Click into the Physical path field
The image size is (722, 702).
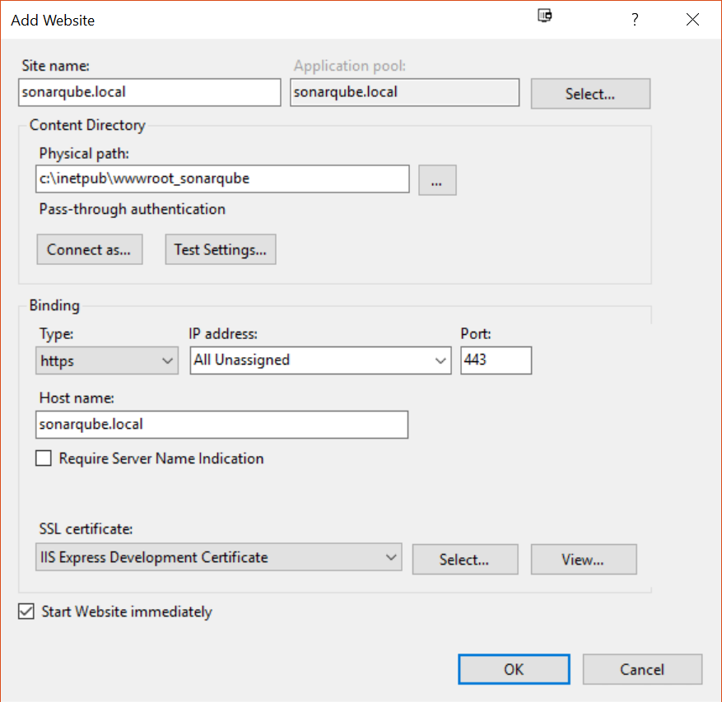pos(222,179)
